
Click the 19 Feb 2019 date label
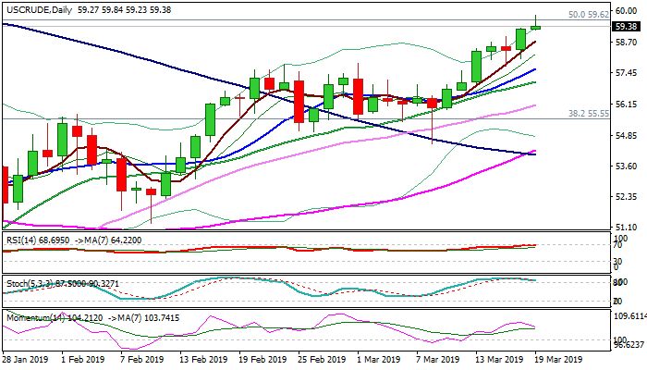[262, 358]
